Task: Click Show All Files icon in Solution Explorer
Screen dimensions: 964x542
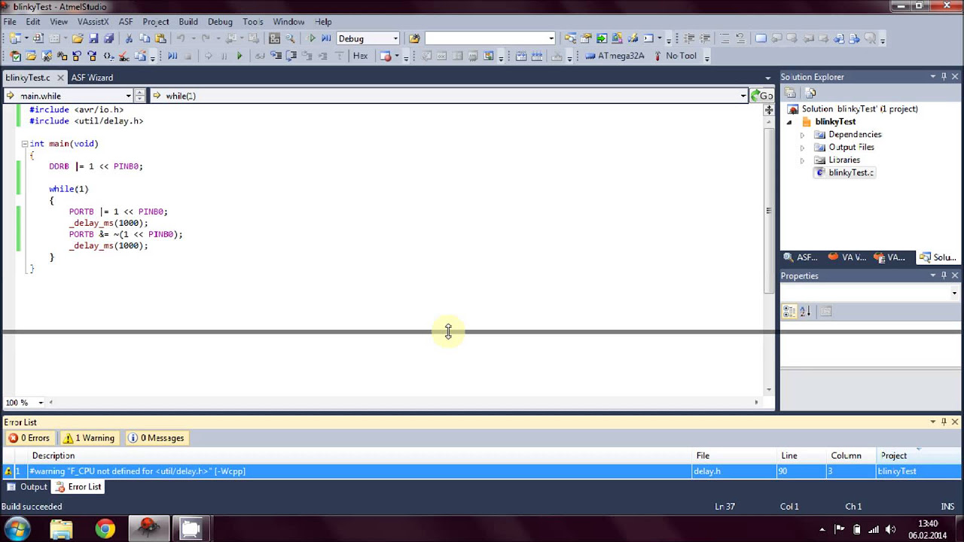Action: pos(810,93)
